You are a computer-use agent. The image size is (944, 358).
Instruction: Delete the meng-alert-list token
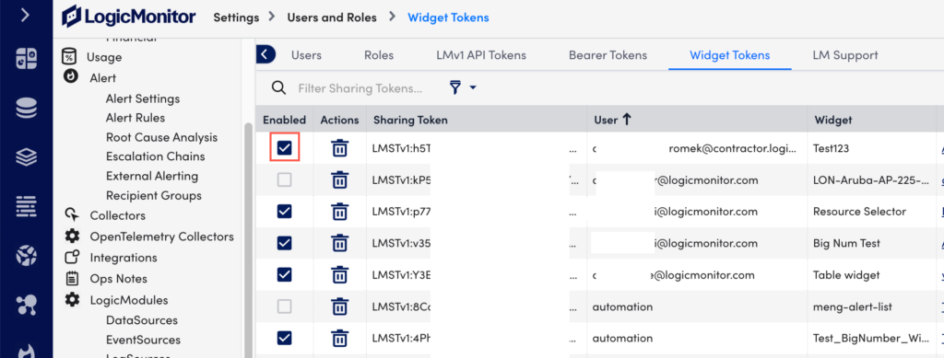click(x=340, y=307)
